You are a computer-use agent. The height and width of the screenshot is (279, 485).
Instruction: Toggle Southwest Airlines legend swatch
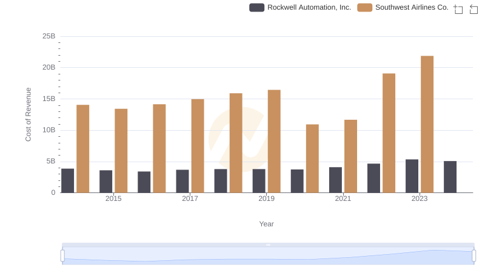point(365,7)
